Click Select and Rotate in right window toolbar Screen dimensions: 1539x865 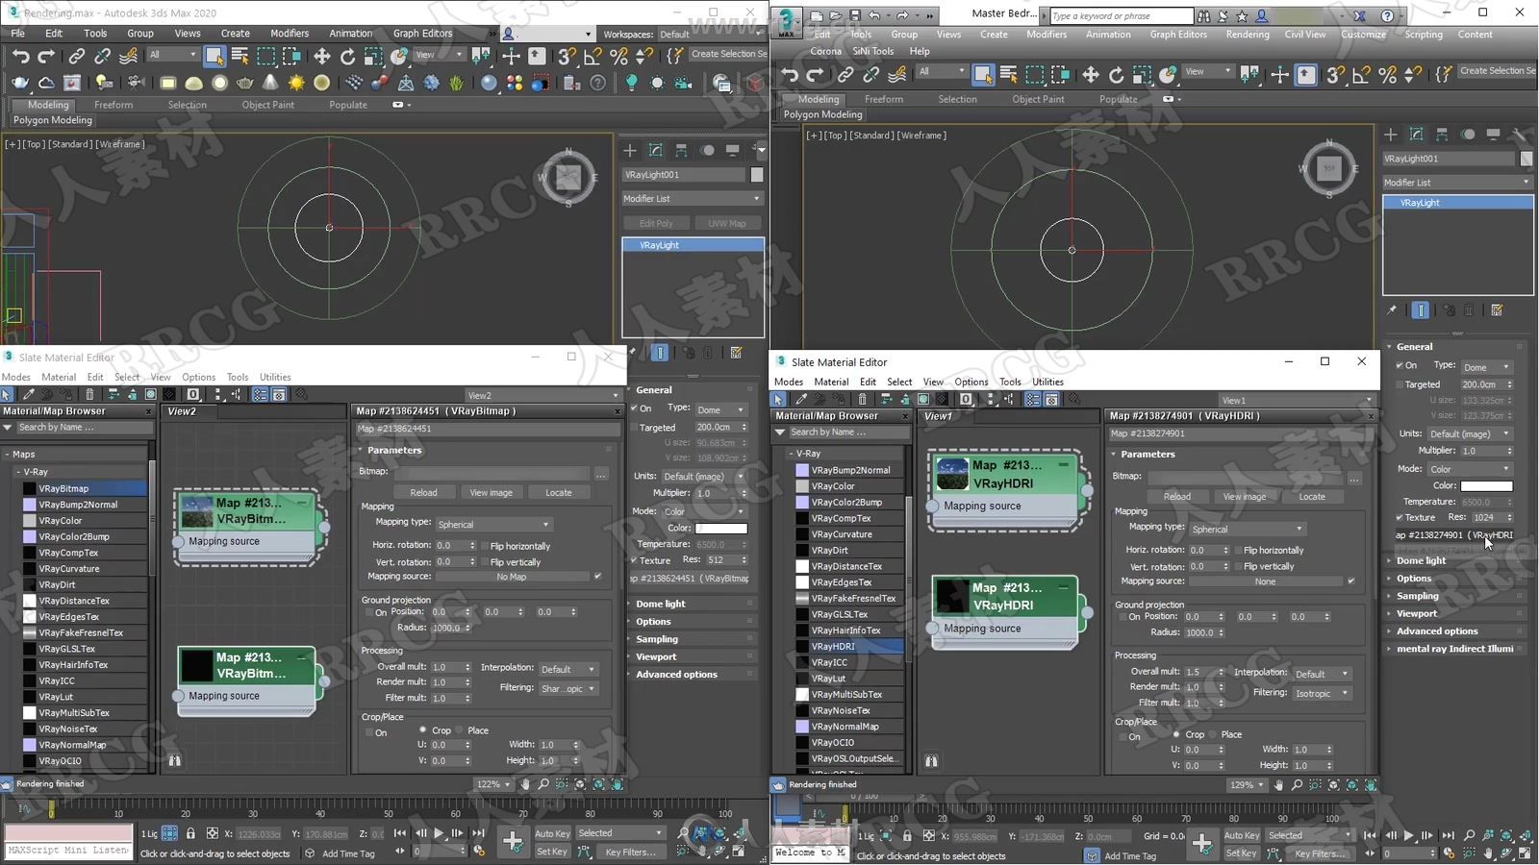pos(1116,74)
